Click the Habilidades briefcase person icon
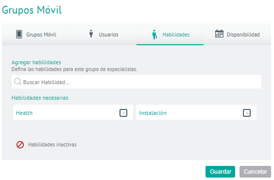Viewport: 274px width, 180px height. [x=154, y=35]
